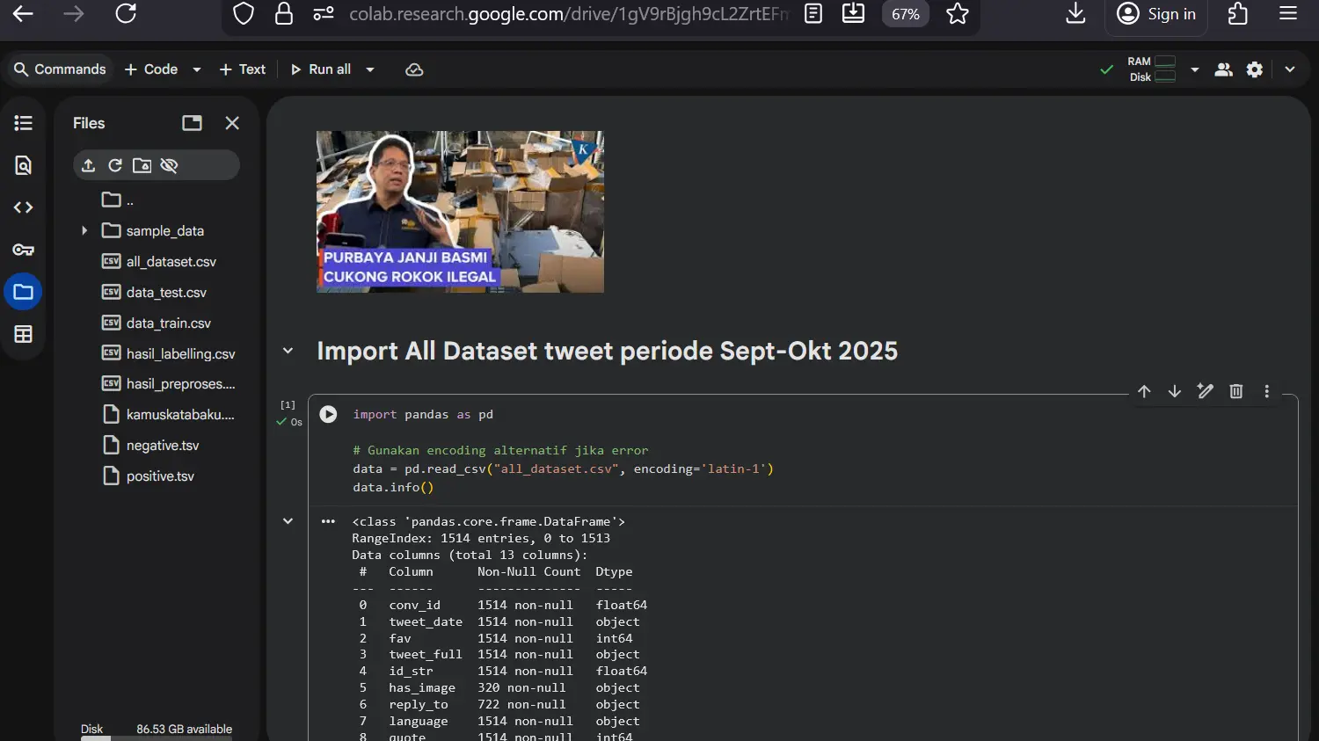Open the cell's three-dot actions menu

[x=1266, y=391]
